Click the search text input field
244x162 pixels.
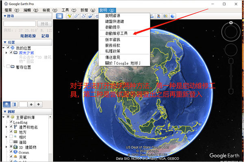(x=20, y=24)
